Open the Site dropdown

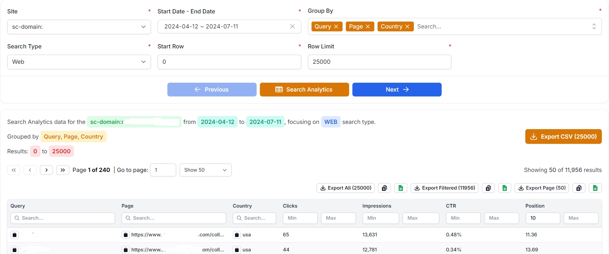click(79, 27)
